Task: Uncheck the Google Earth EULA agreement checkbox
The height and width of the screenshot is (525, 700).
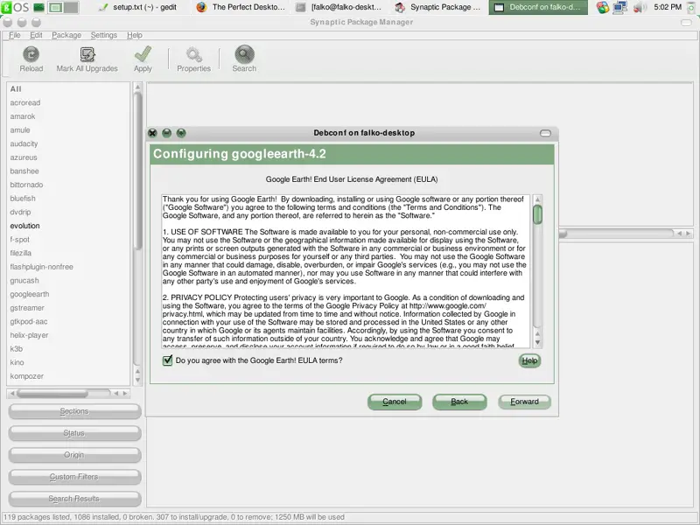Action: (x=167, y=360)
